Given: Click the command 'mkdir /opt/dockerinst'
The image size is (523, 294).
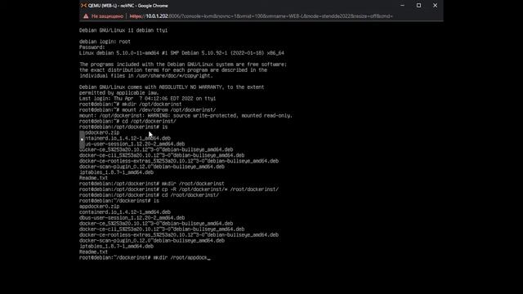Looking at the screenshot, I should pyautogui.click(x=152, y=104).
